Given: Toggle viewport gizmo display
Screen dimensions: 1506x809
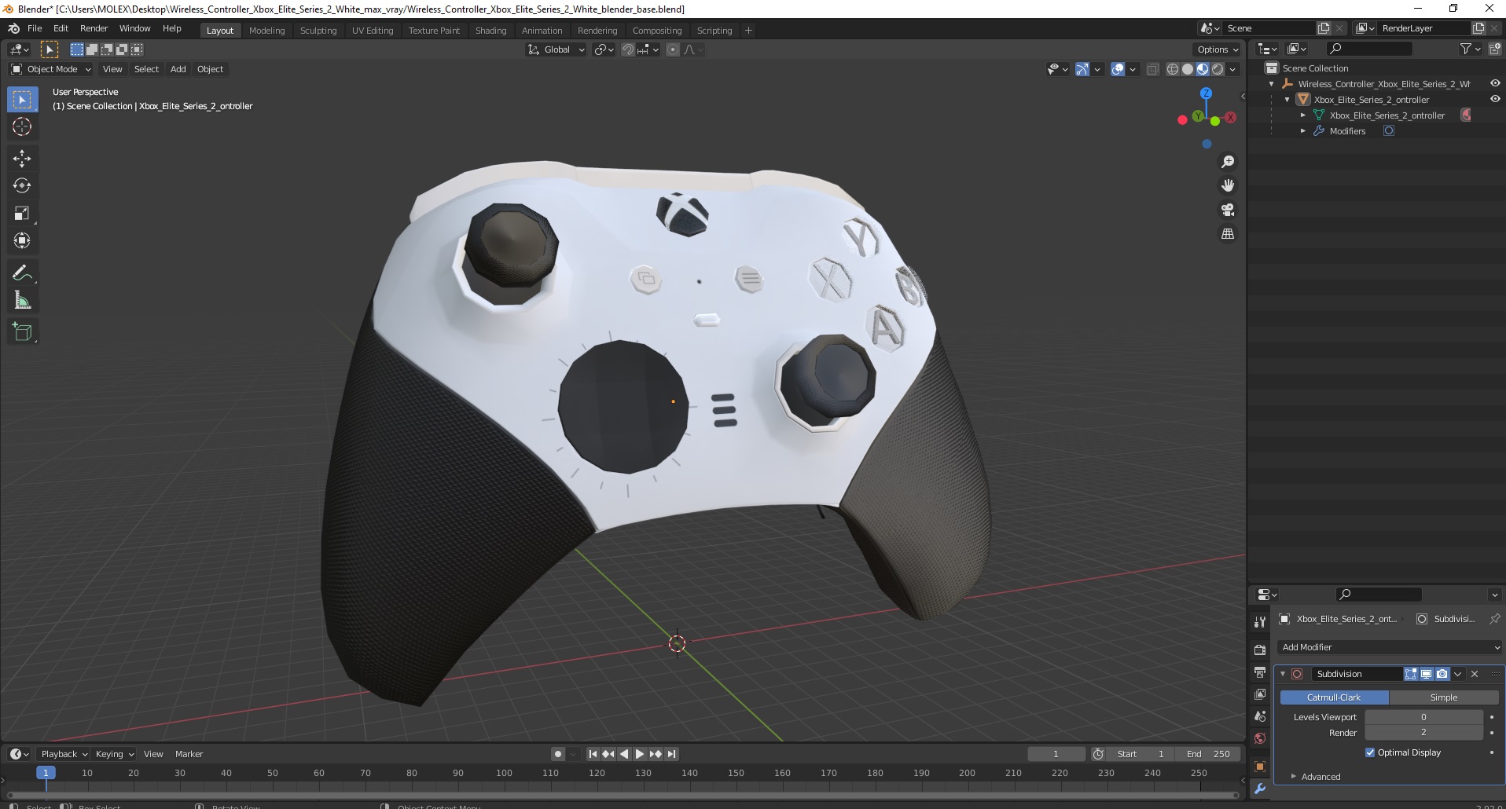Looking at the screenshot, I should [x=1082, y=69].
